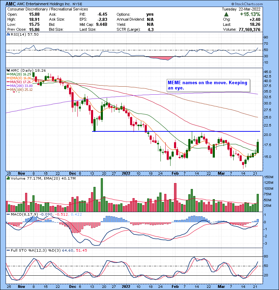Click the green up-triangle price change icon
This screenshot has width=279, height=290.
click(226, 14)
